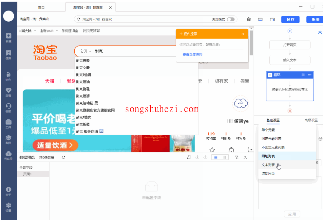The width and height of the screenshot is (323, 223).
Task: Select 固定元素列表 from the loop type list
Action: (x=287, y=139)
